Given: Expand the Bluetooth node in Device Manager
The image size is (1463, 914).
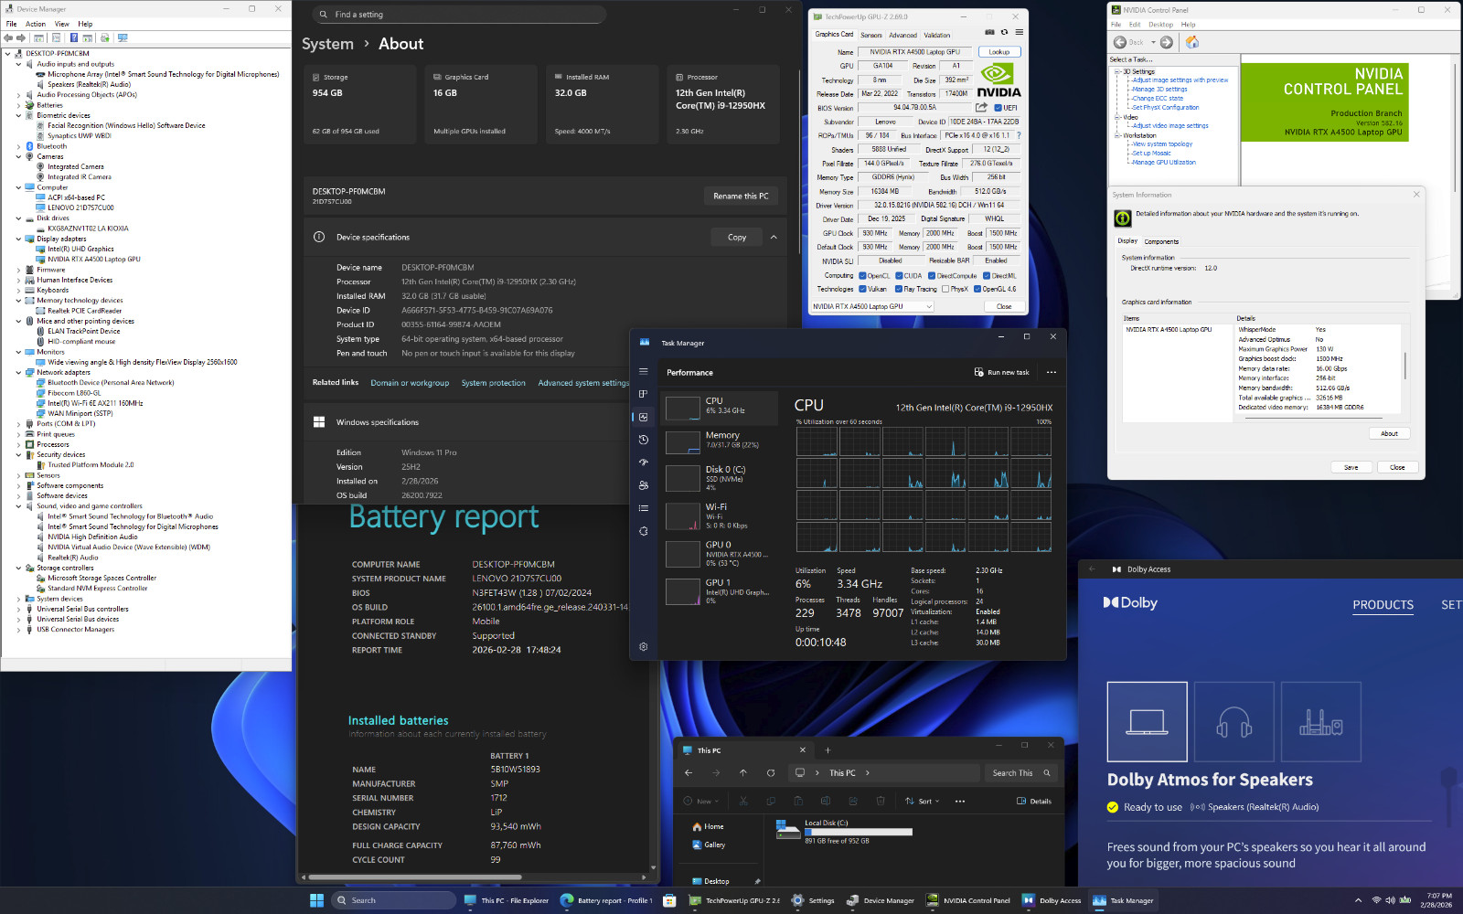Looking at the screenshot, I should (x=18, y=146).
